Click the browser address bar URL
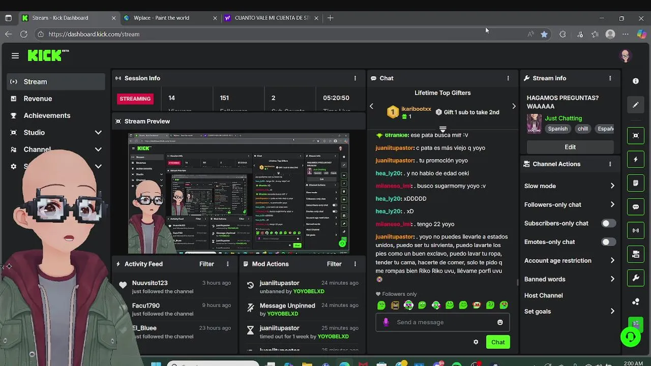The width and height of the screenshot is (651, 366). (x=94, y=34)
